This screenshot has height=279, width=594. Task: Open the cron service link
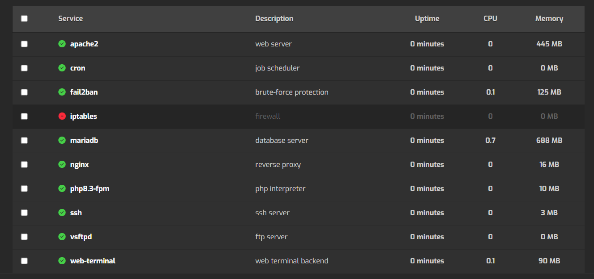tap(78, 68)
